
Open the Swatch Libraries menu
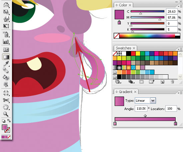(118, 82)
